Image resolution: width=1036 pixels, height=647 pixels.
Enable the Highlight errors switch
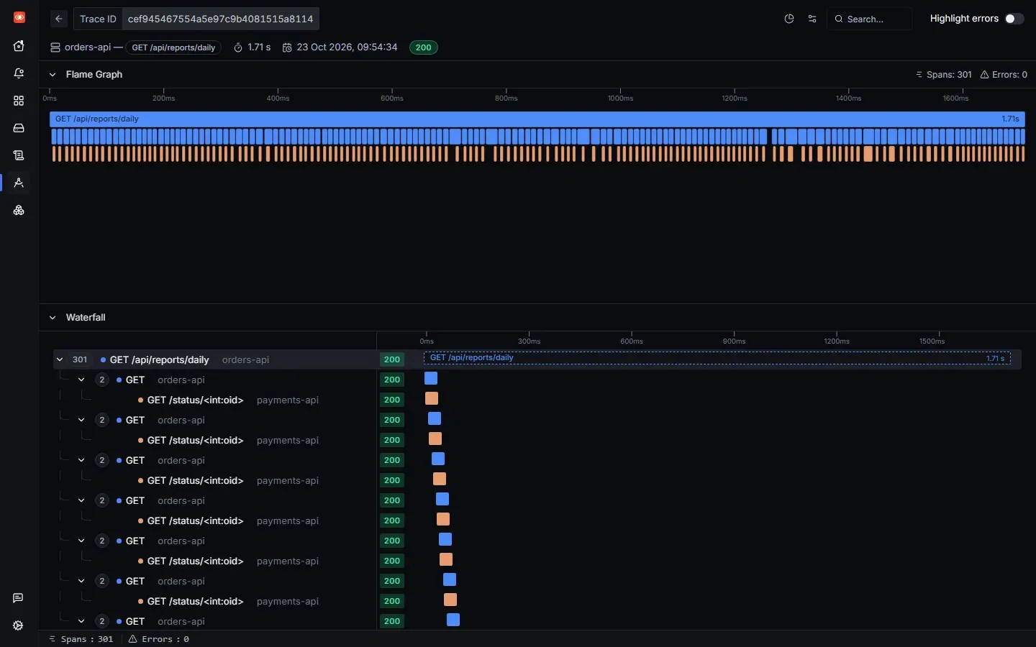[1014, 19]
